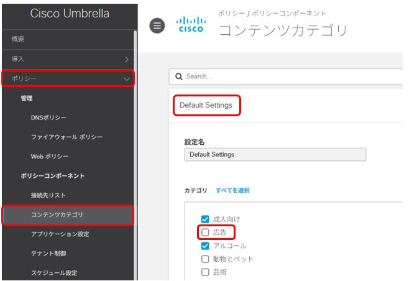Check the 広告 category checkbox
The width and height of the screenshot is (412, 281).
pyautogui.click(x=205, y=232)
